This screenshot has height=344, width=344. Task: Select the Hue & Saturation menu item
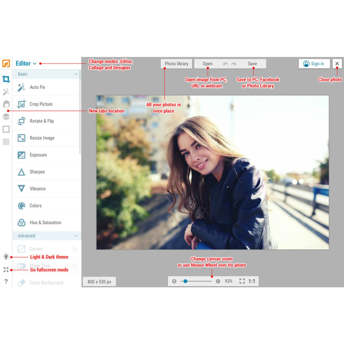click(x=46, y=223)
